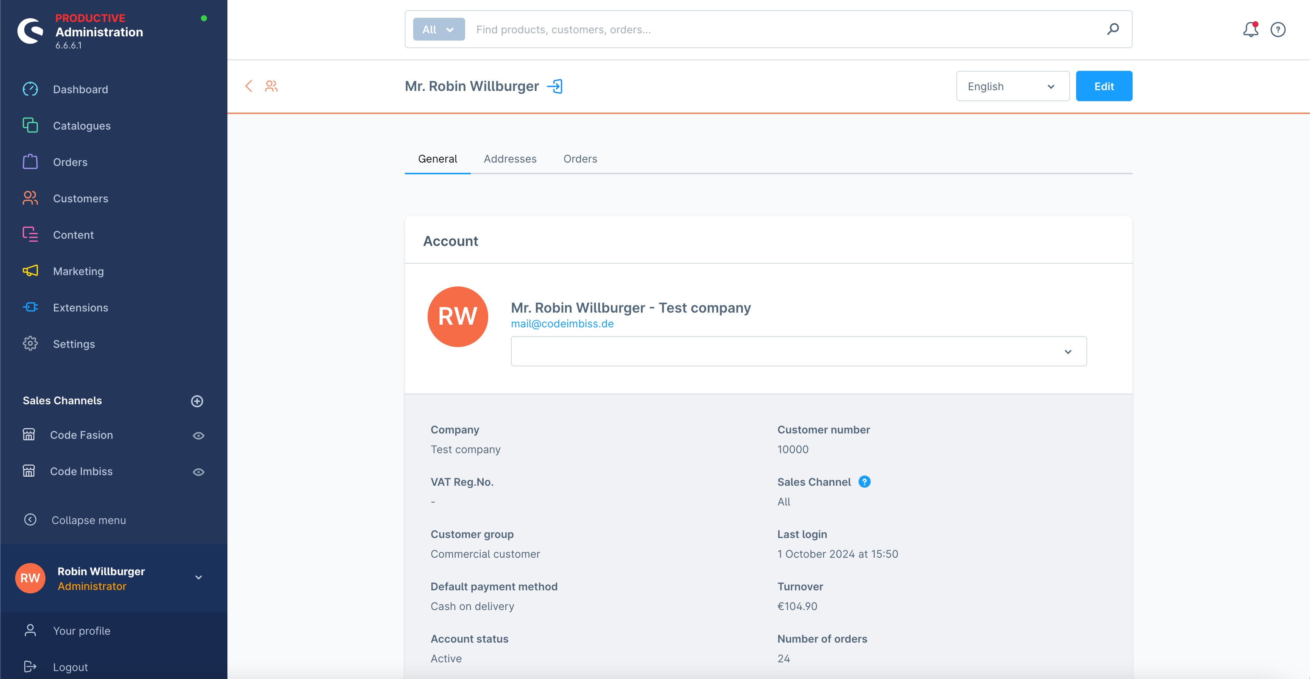Click the RW avatar in Account card

pos(458,317)
